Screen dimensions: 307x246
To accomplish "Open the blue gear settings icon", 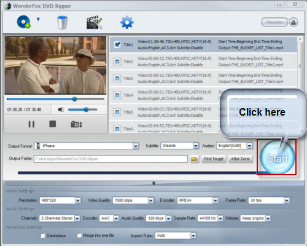I will click(x=127, y=22).
